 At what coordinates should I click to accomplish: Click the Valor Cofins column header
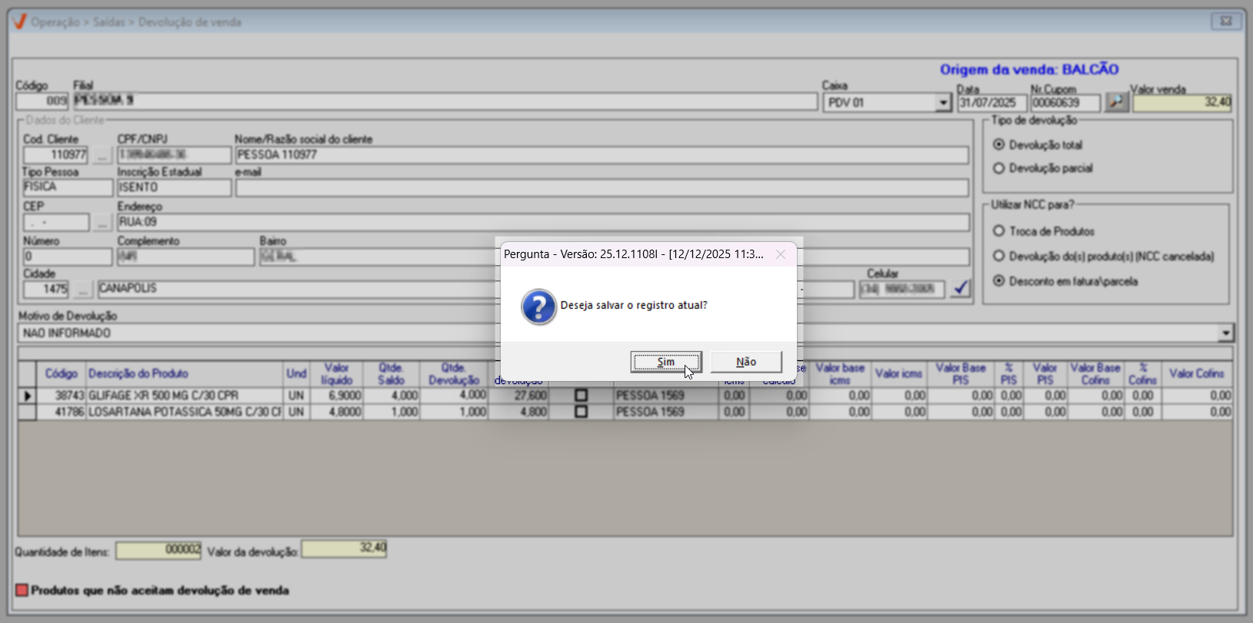point(1197,374)
